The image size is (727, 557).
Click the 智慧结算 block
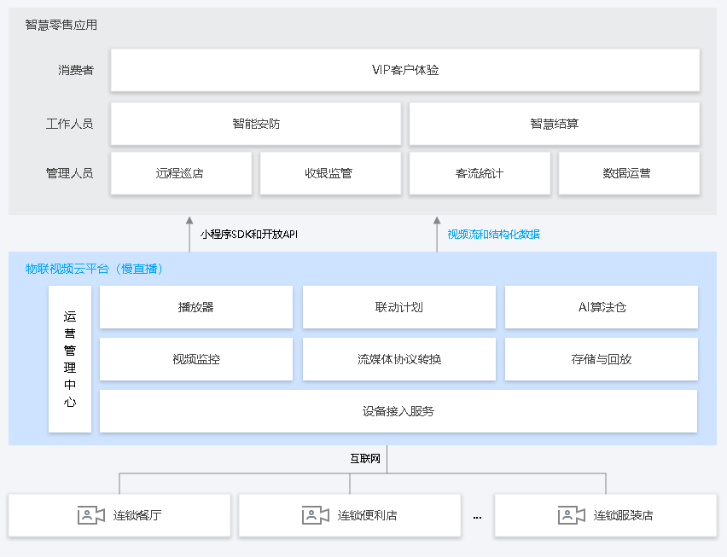(555, 123)
